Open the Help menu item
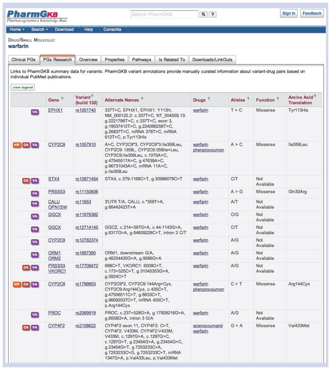The height and width of the screenshot is (370, 331). [x=89, y=29]
